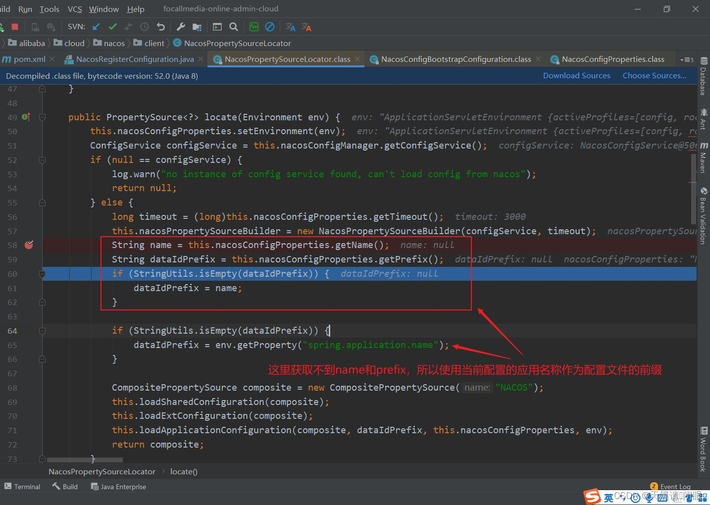710x505 pixels.
Task: Click the fold end marker at line 62
Action: tap(42, 302)
